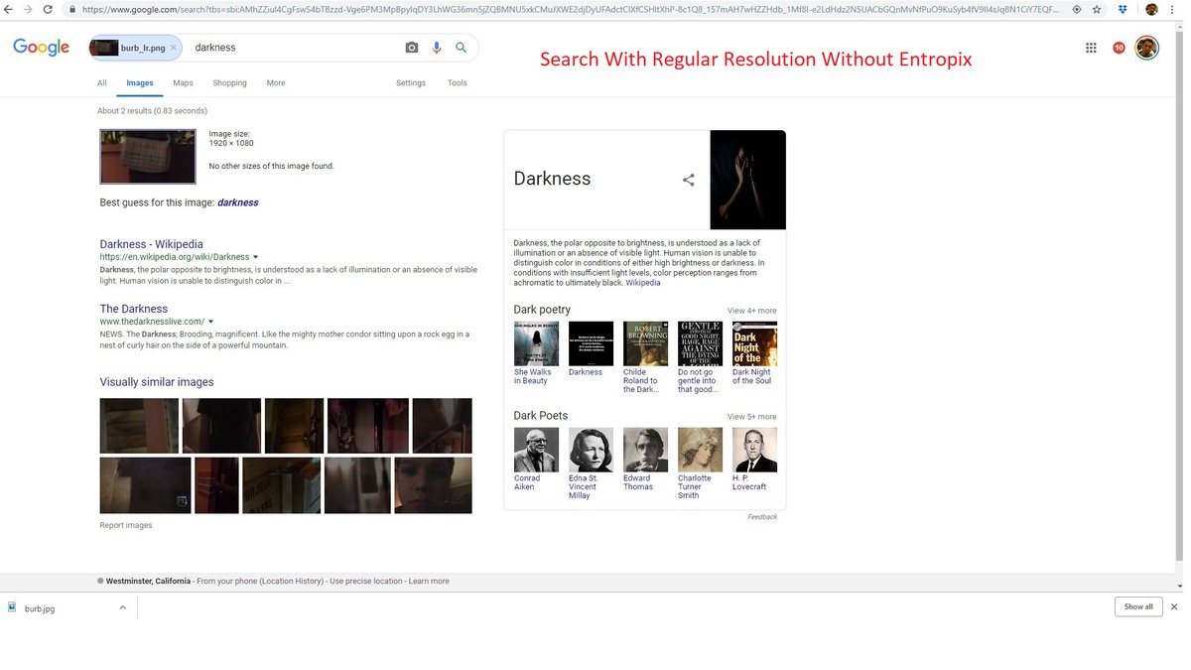
Task: Open The Darkness result link
Action: tap(134, 309)
